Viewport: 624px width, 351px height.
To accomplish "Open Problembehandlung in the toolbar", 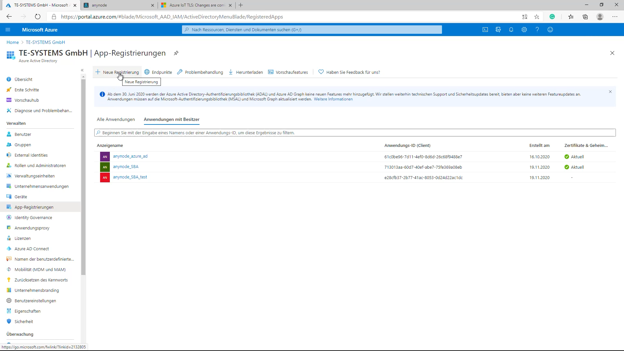I will click(200, 72).
